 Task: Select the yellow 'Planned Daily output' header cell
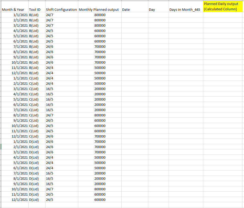(223, 7)
